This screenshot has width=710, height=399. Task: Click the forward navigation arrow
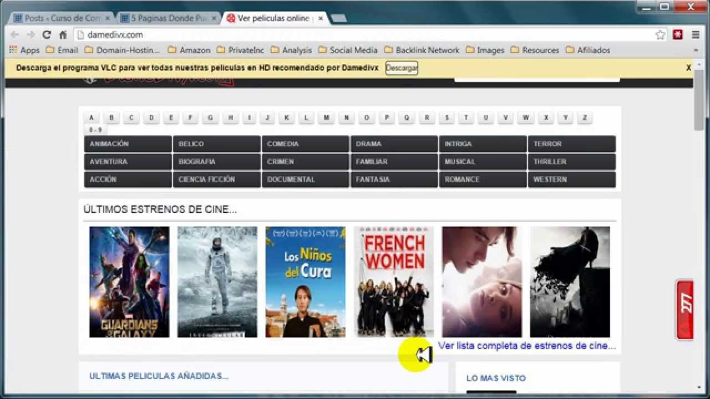[x=31, y=34]
